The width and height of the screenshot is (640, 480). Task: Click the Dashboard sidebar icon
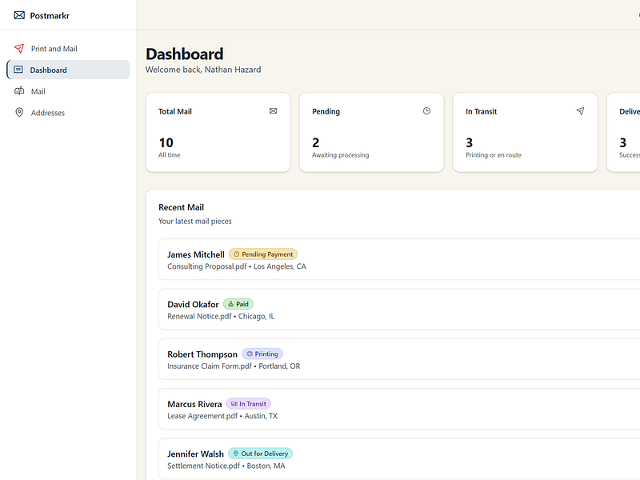pos(18,70)
